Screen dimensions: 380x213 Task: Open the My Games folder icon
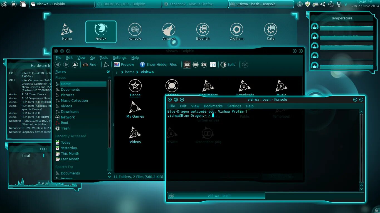click(135, 110)
